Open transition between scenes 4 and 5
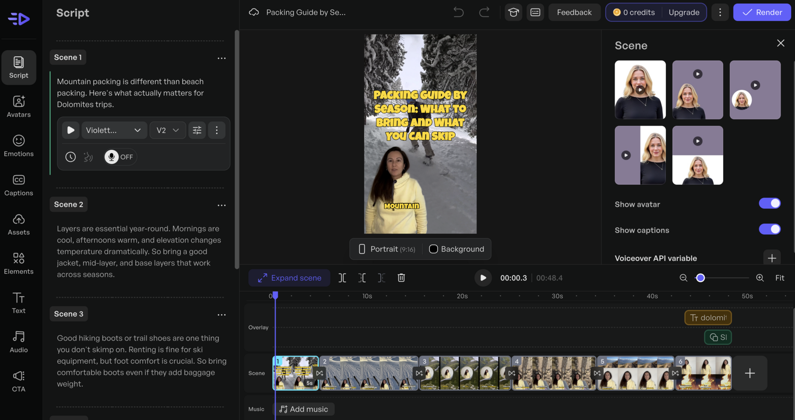This screenshot has height=420, width=795. (x=597, y=373)
